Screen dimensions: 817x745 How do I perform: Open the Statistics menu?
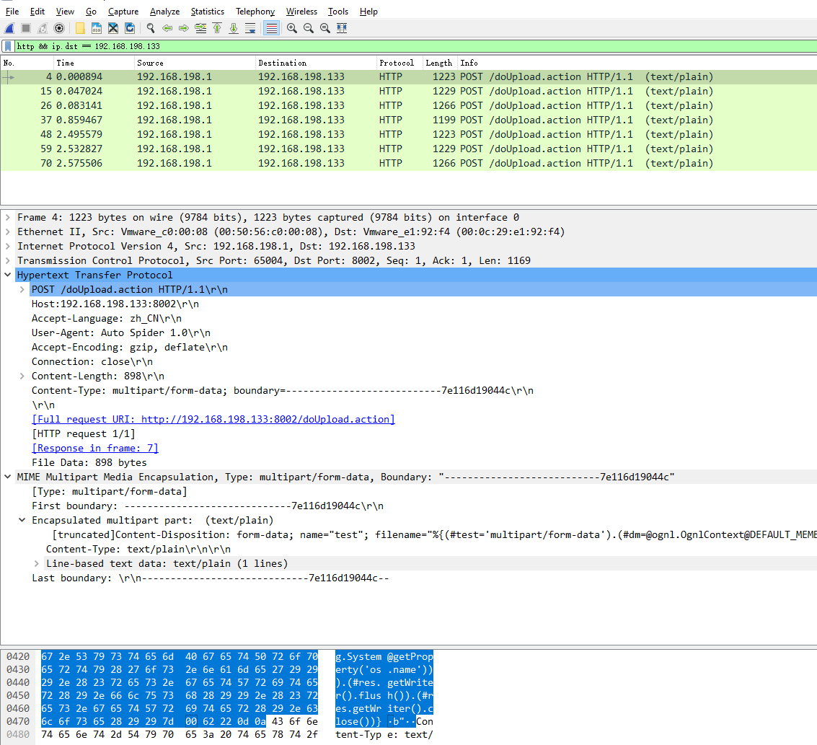tap(208, 12)
